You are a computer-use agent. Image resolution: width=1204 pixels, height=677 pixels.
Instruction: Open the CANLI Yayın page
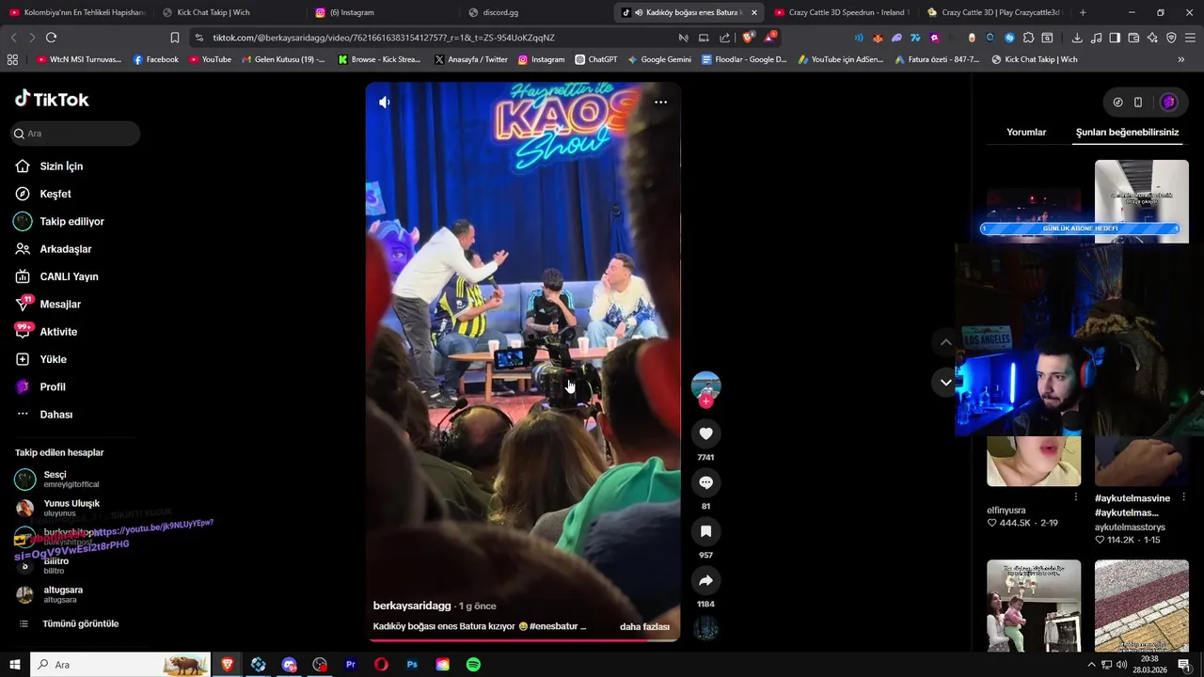(x=71, y=276)
